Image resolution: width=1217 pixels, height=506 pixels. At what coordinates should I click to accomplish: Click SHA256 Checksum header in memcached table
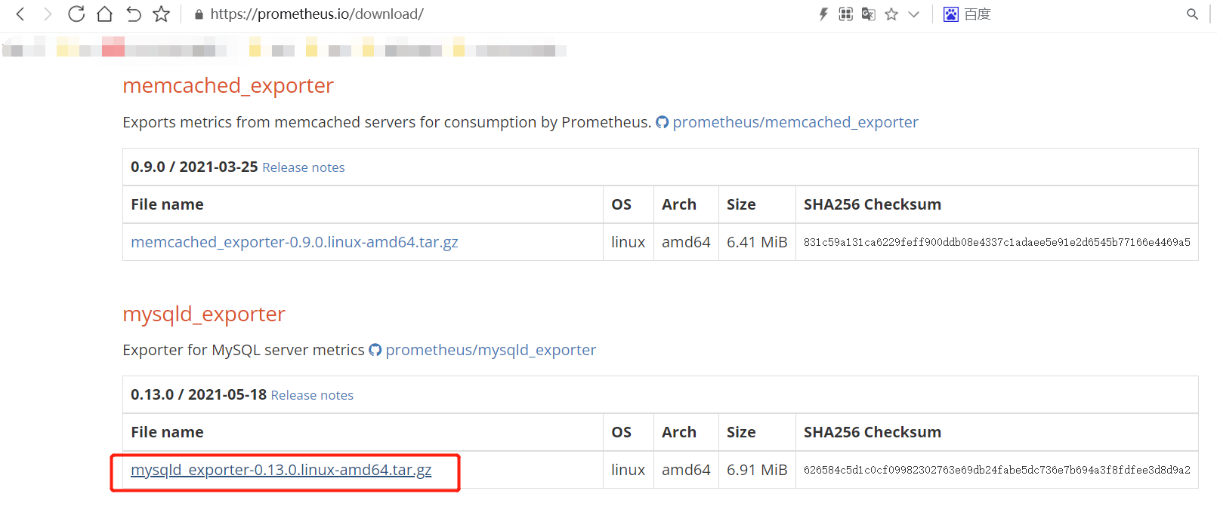[x=873, y=204]
